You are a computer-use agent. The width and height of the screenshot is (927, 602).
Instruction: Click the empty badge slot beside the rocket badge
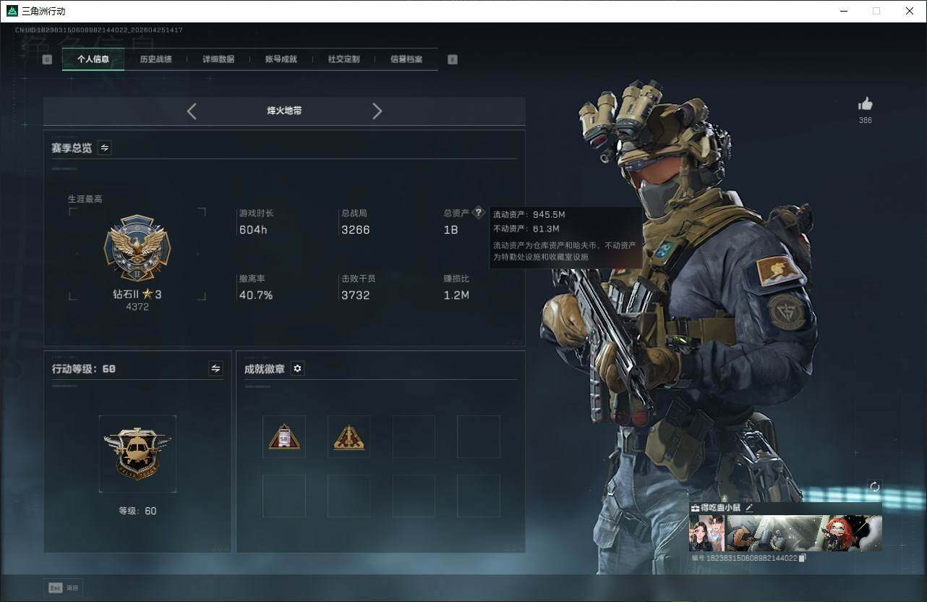coord(414,436)
